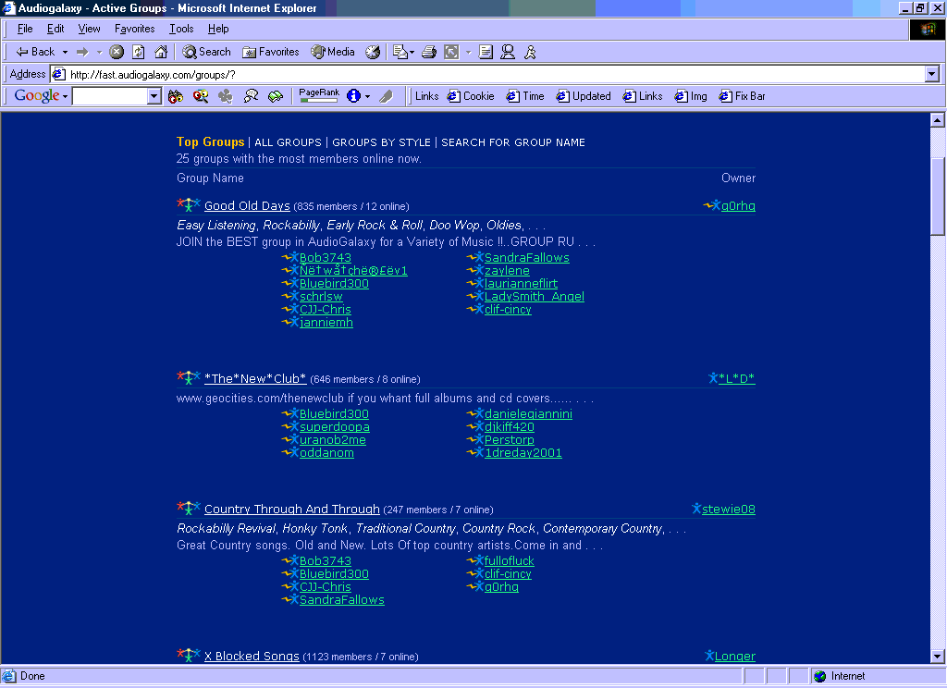The image size is (947, 688).
Task: Expand the page info icon dropdown arrow
Action: coord(367,96)
